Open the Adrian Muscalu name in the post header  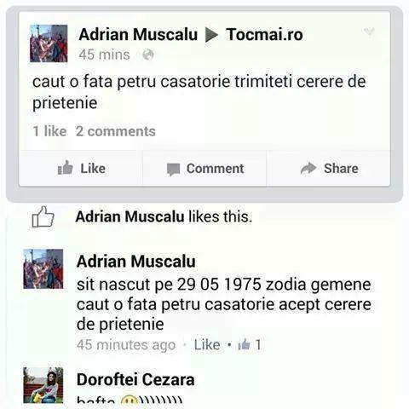138,35
